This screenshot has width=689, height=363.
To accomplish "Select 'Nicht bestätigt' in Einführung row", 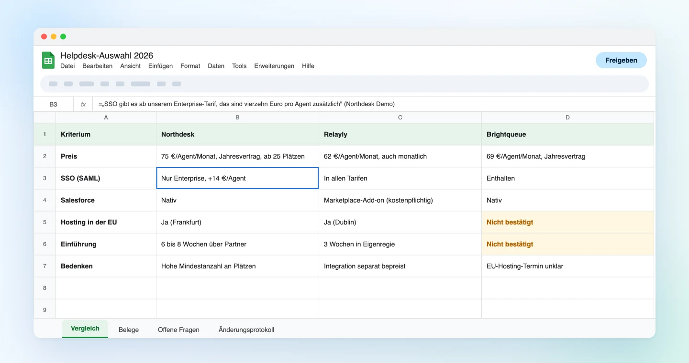I will pyautogui.click(x=568, y=244).
